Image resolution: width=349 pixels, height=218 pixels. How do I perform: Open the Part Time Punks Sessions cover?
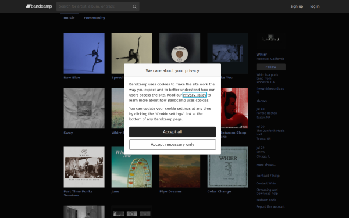point(84,167)
